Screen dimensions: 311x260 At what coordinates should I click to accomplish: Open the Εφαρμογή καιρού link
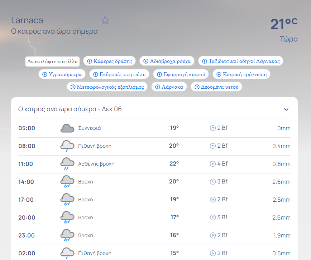181,74
